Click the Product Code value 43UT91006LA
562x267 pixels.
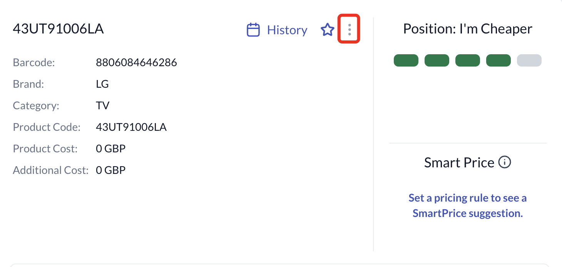pyautogui.click(x=131, y=127)
